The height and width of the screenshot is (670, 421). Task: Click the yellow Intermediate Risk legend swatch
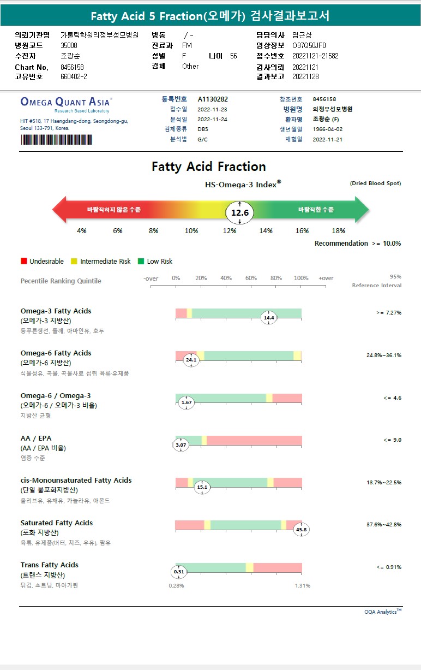(x=74, y=262)
